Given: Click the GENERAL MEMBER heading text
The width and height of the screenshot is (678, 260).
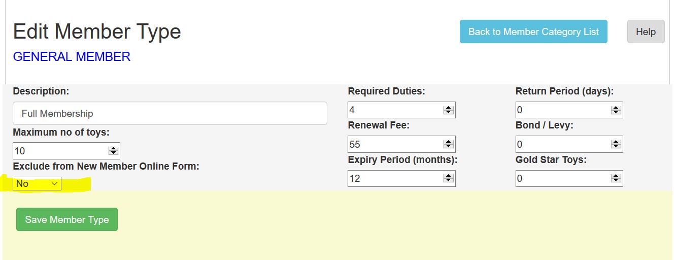Looking at the screenshot, I should click(72, 57).
